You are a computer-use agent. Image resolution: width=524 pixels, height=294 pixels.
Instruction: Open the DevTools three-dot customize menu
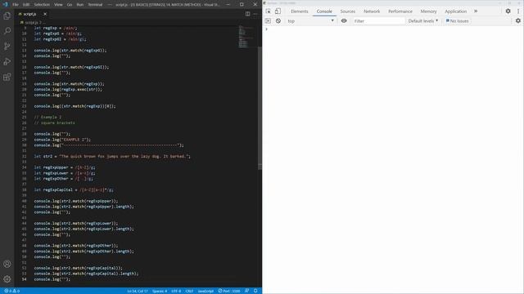(x=518, y=11)
